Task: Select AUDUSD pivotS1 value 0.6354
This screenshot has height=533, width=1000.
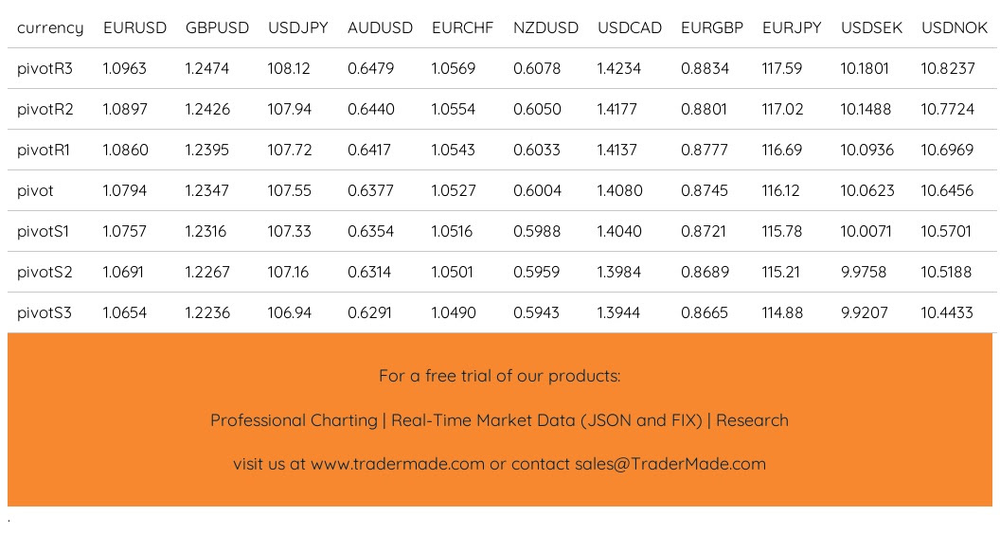Action: click(x=371, y=231)
